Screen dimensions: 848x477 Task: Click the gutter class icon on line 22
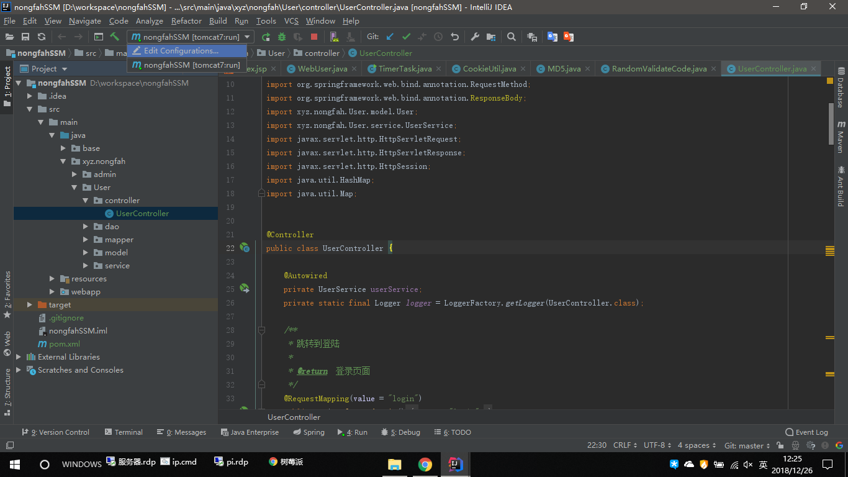(x=245, y=248)
